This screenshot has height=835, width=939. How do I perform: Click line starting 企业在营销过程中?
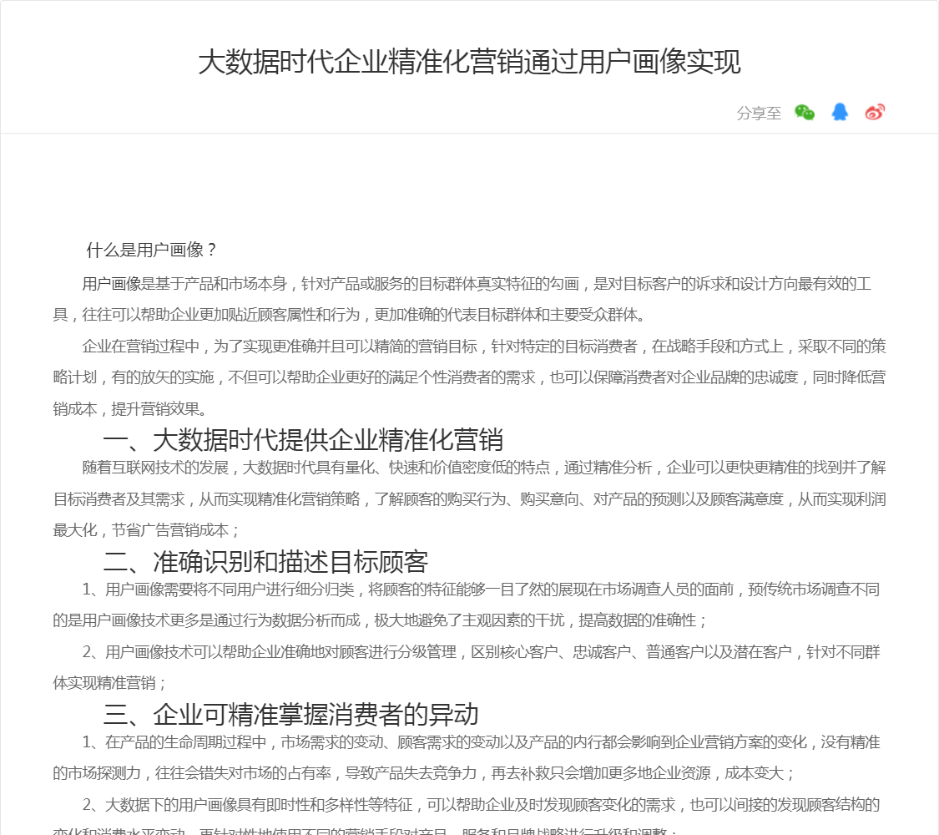click(484, 347)
